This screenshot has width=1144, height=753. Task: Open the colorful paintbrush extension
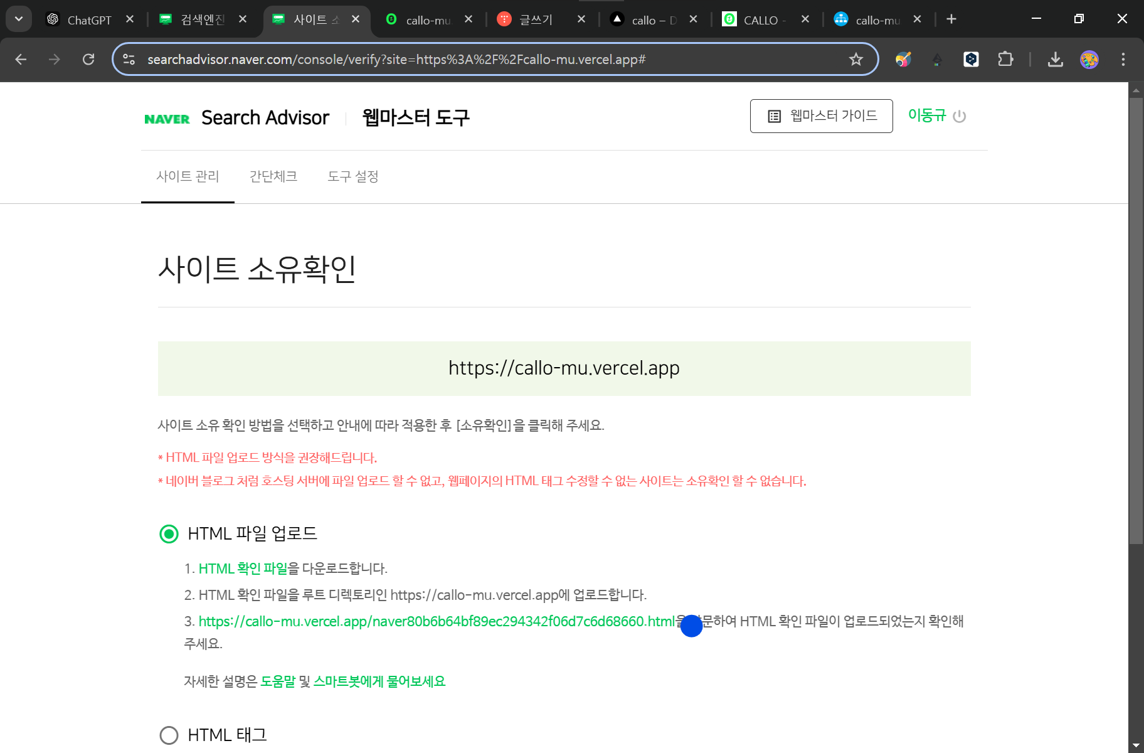point(903,60)
